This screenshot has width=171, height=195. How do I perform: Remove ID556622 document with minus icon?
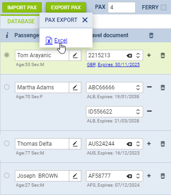(149, 111)
